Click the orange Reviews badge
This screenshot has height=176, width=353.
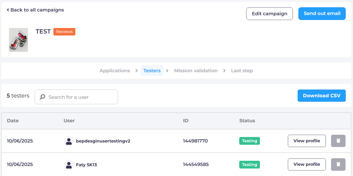(64, 32)
